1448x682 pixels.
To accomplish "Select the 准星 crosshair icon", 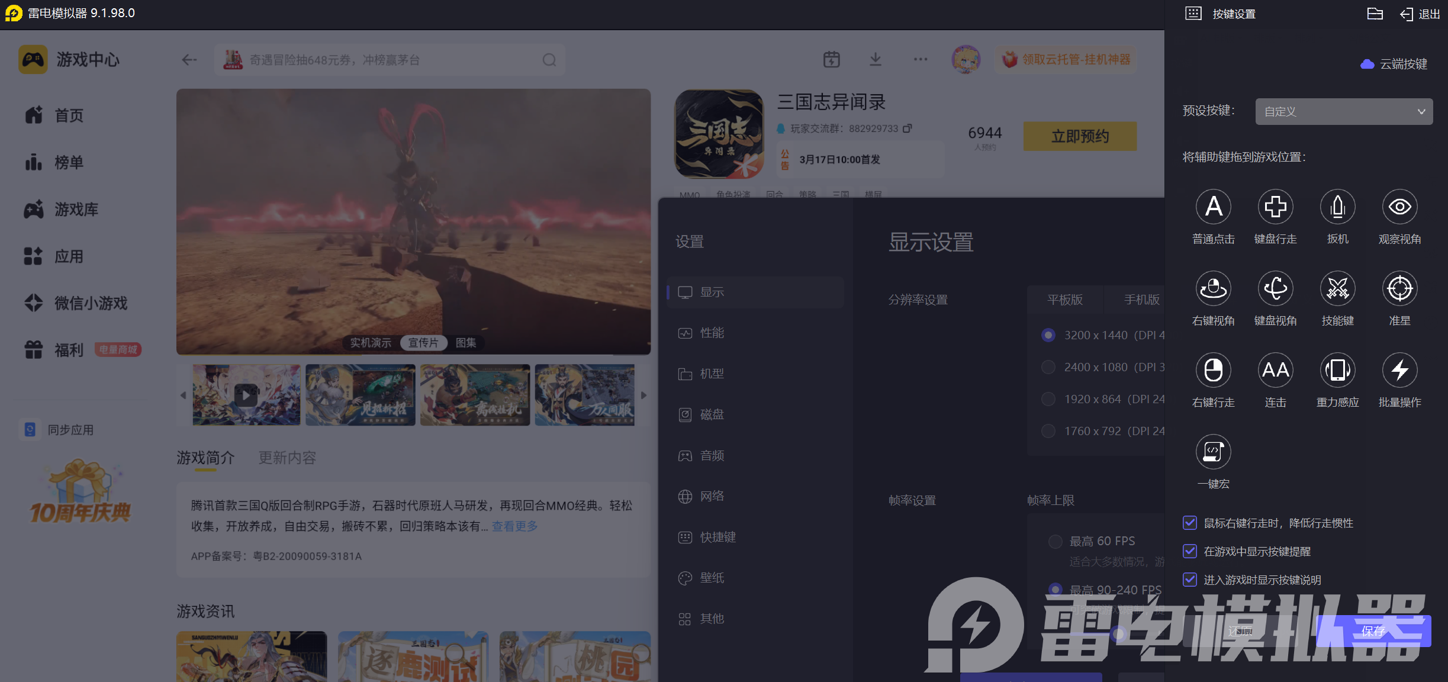I will tap(1399, 289).
